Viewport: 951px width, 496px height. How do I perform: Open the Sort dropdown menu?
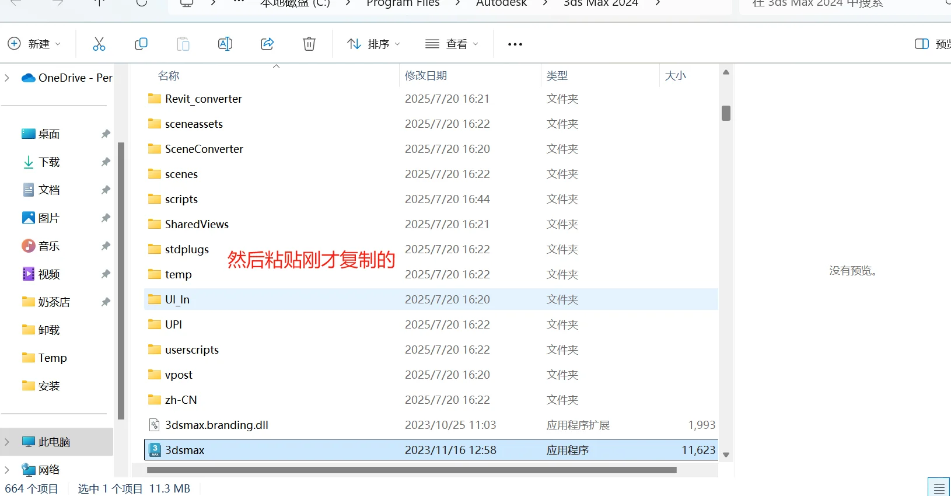pyautogui.click(x=373, y=44)
